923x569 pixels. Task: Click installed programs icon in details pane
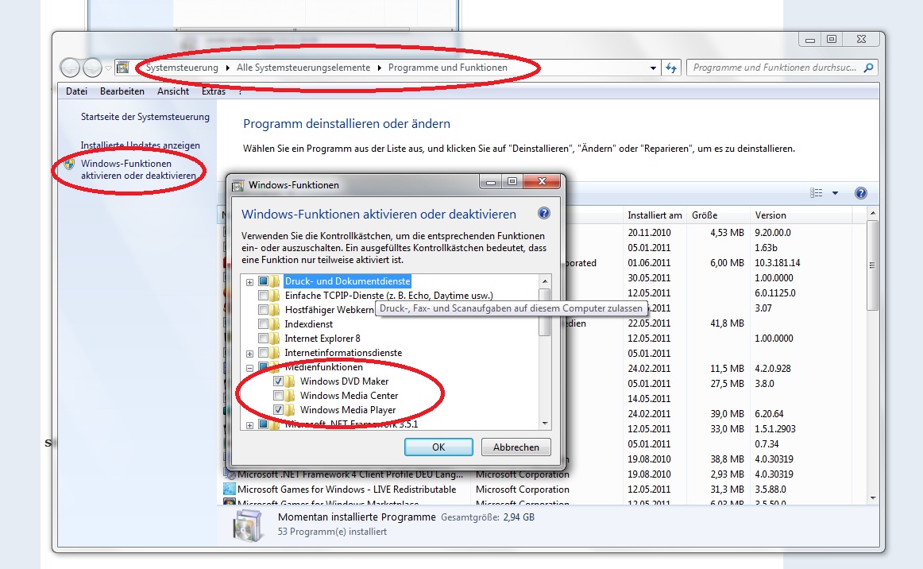click(247, 524)
